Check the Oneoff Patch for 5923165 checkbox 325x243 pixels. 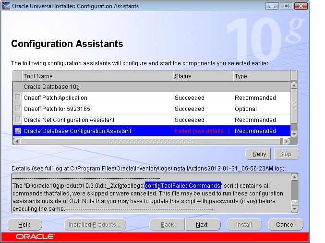18,109
